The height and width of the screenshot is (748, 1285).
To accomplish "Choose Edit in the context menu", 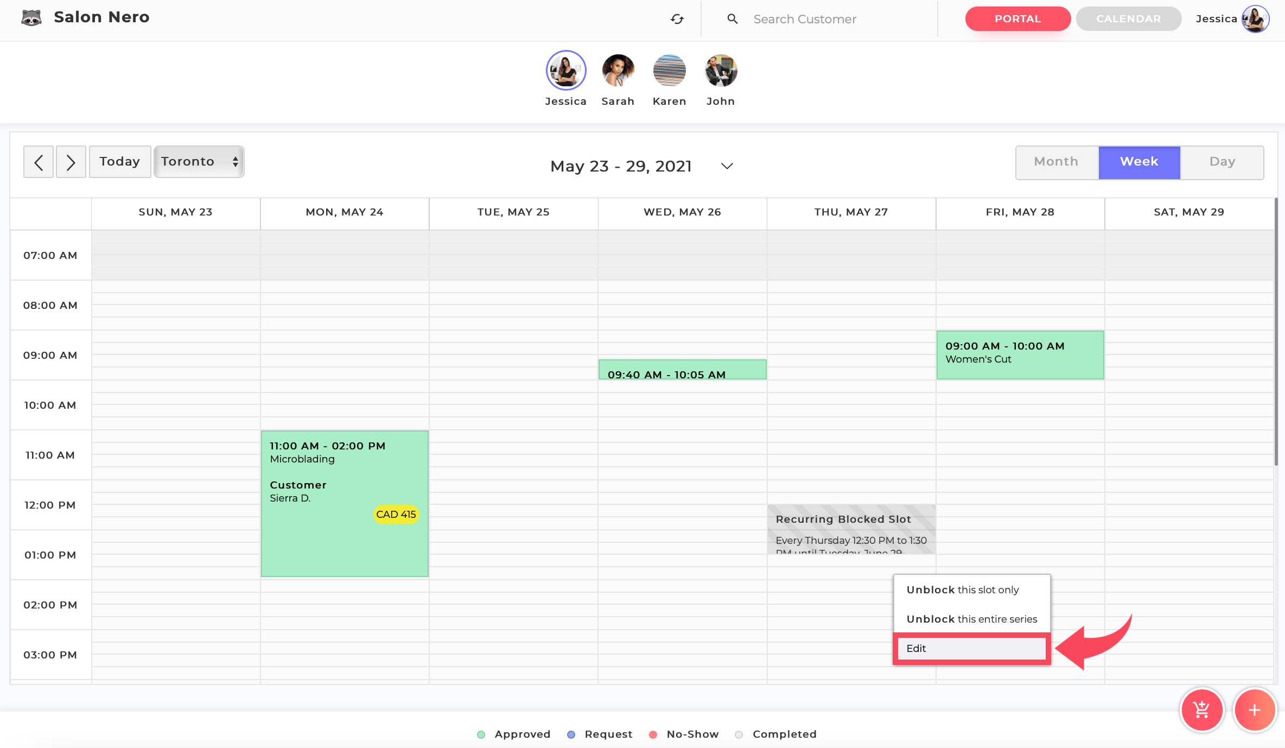I will point(971,648).
